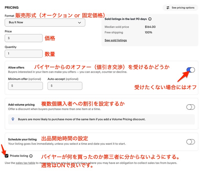Open See pricing options
This screenshot has height=171, width=203.
[180, 8]
